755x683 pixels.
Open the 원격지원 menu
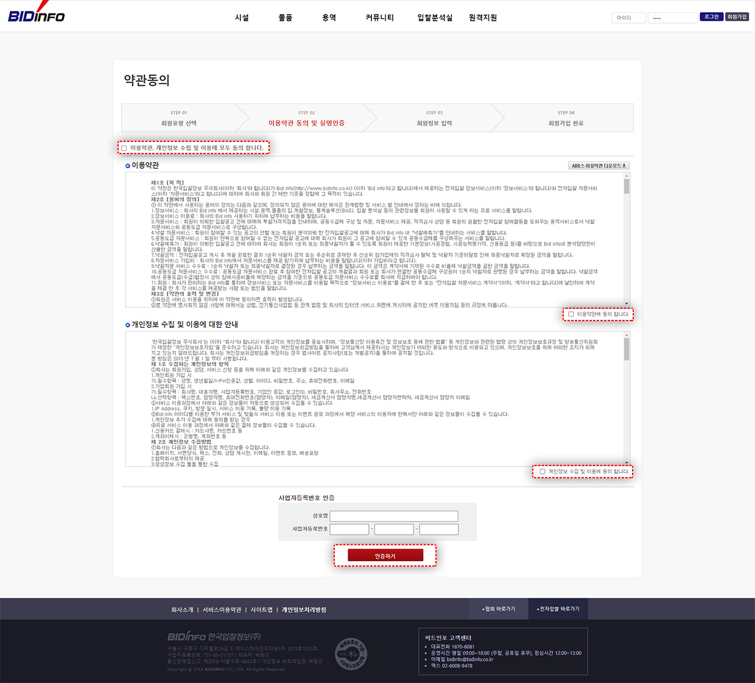point(483,18)
